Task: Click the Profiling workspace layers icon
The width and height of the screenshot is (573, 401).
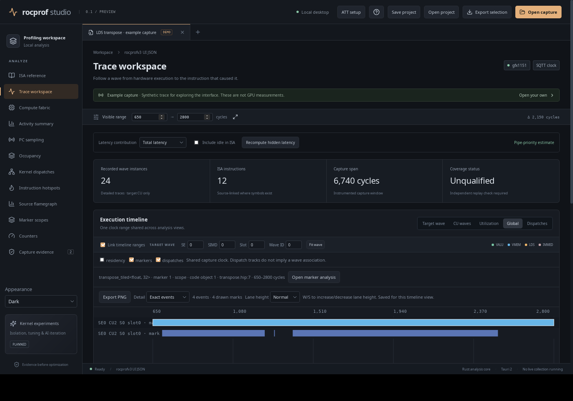Action: click(13, 41)
